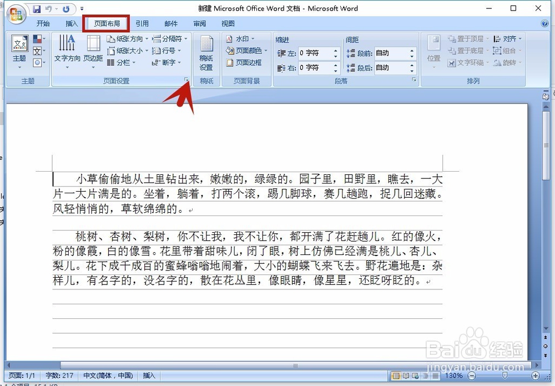The height and width of the screenshot is (386, 555).
Task: Click the 中文(简体，中国) language indicator
Action: 108,375
